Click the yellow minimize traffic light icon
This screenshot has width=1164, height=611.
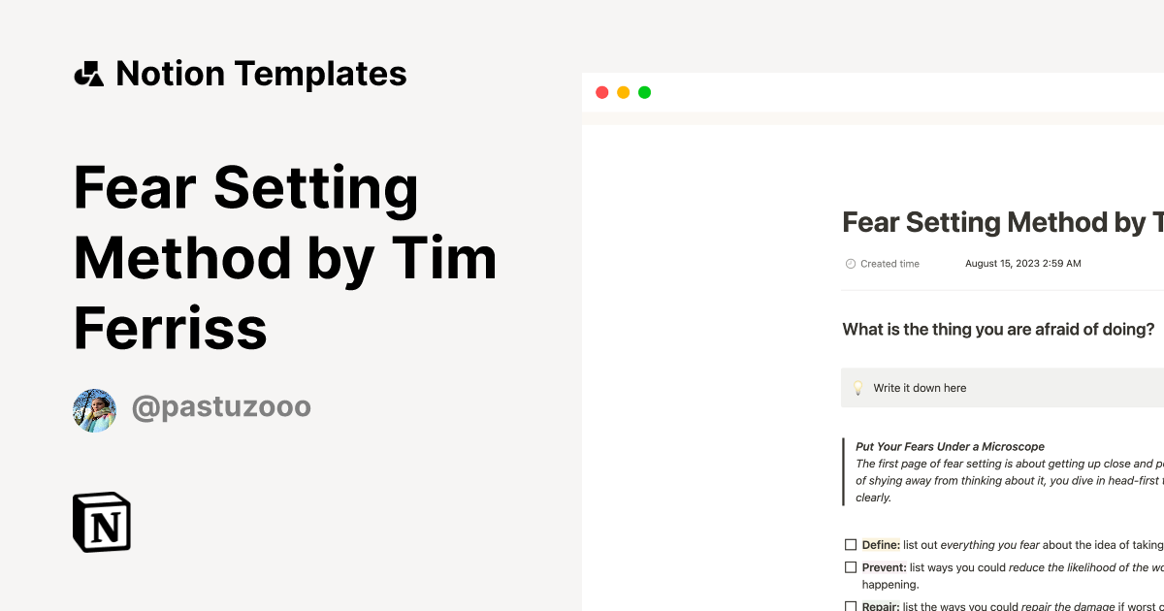tap(623, 91)
